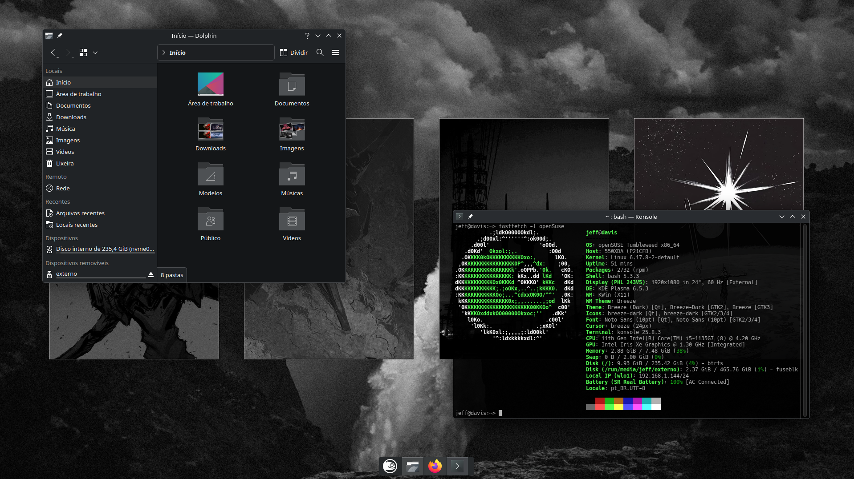
Task: Click the search magnifier icon in Dolphin
Action: (320, 52)
